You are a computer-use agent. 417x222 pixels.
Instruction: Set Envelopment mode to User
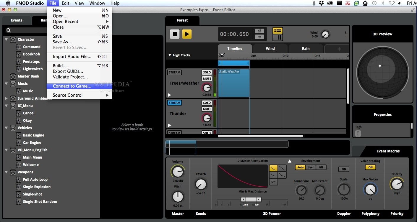[311, 167]
